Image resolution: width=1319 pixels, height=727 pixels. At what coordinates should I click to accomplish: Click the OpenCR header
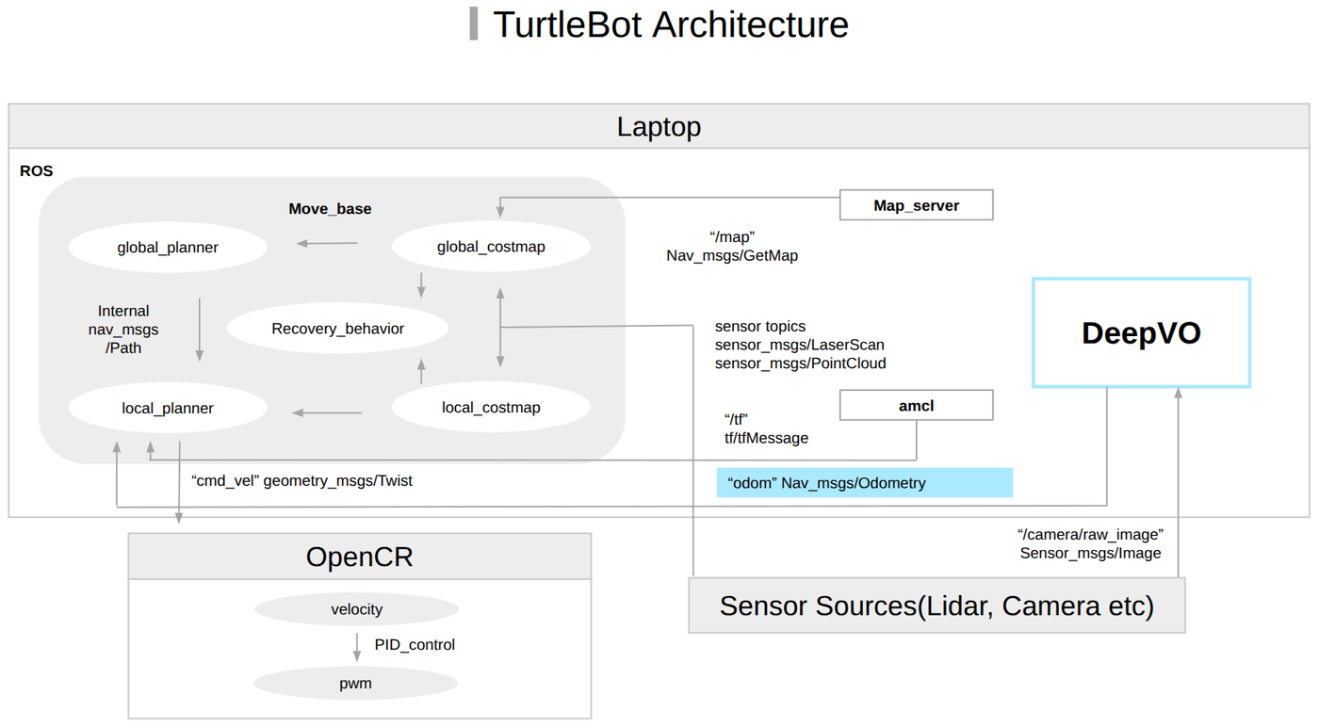click(x=360, y=557)
